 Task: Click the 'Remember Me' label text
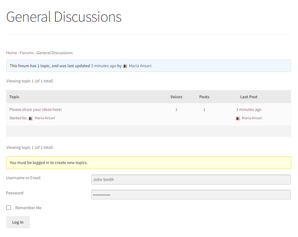28,208
